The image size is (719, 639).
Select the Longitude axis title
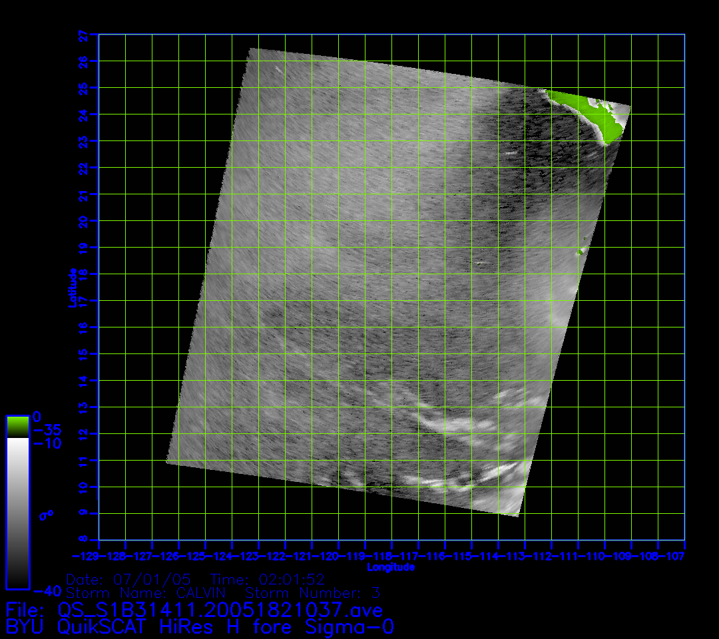click(391, 567)
